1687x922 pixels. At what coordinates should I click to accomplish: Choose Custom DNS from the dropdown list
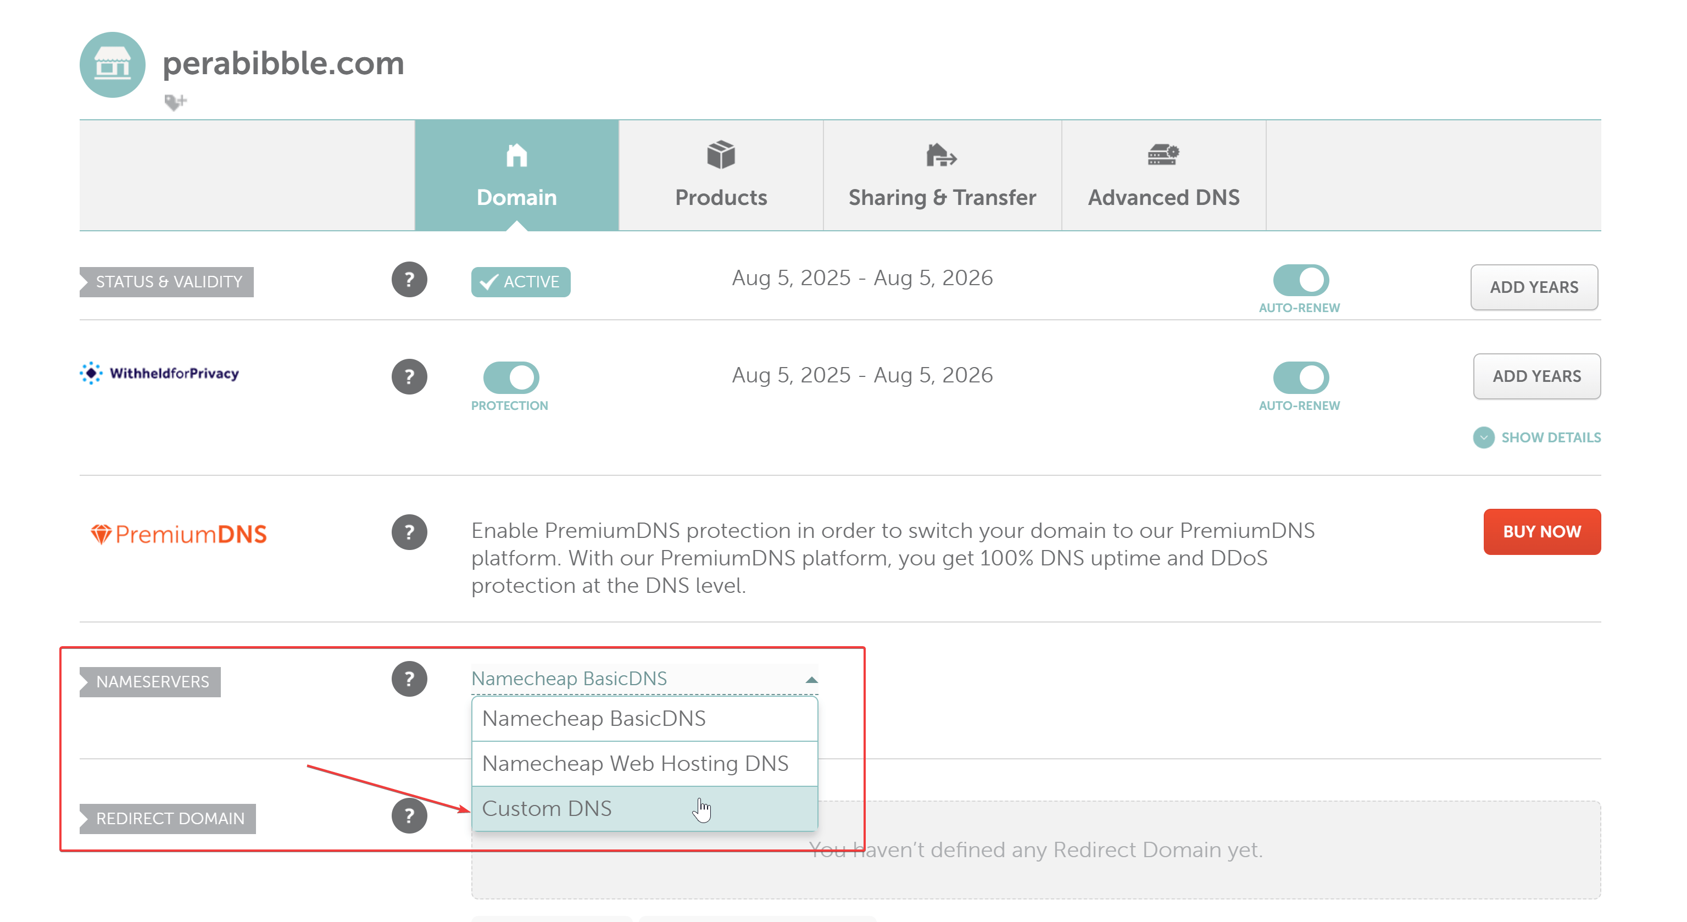pyautogui.click(x=644, y=809)
